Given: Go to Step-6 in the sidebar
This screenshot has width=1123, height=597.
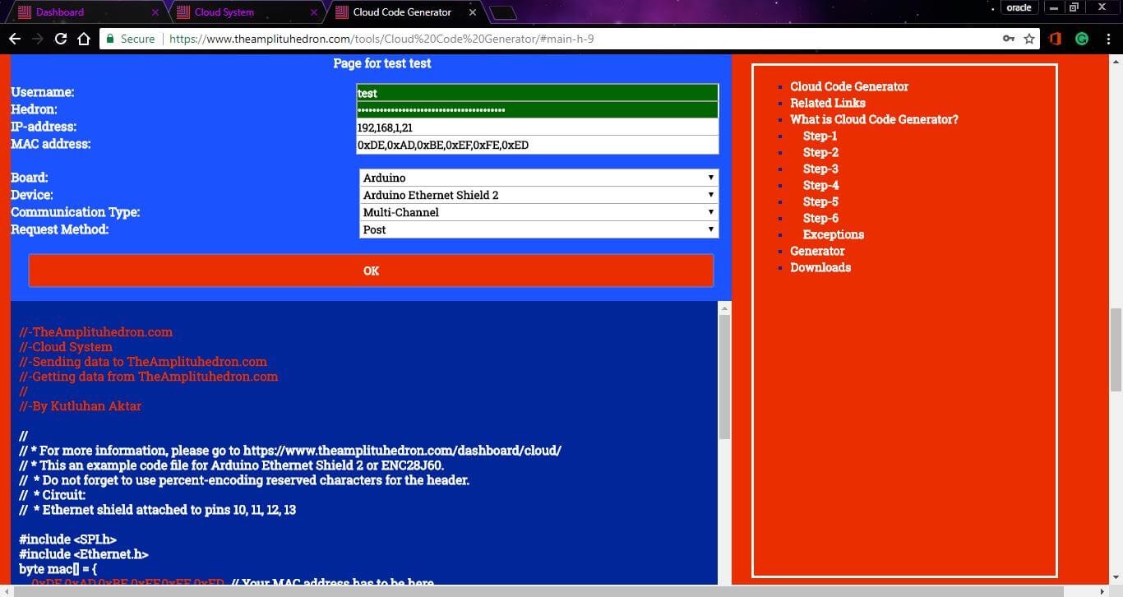Looking at the screenshot, I should point(820,218).
